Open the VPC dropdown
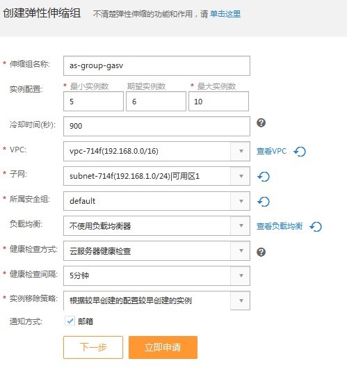Viewport: 347px width, 368px height. pyautogui.click(x=156, y=151)
